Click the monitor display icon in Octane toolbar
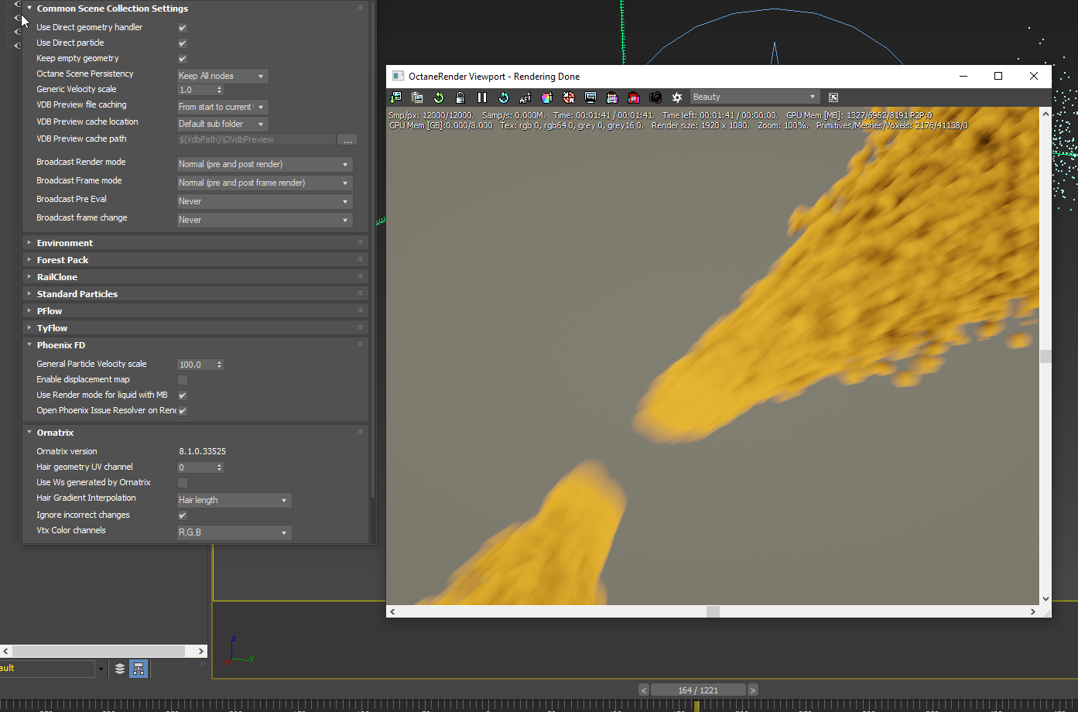The image size is (1078, 712). point(590,98)
